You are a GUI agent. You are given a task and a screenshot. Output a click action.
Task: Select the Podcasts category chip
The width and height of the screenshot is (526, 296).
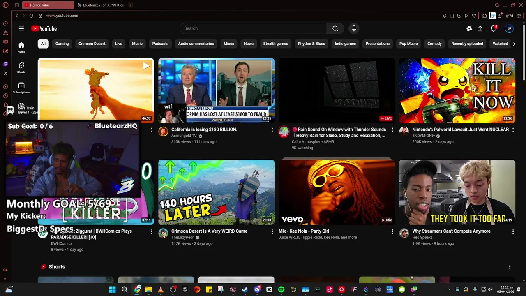pos(160,44)
